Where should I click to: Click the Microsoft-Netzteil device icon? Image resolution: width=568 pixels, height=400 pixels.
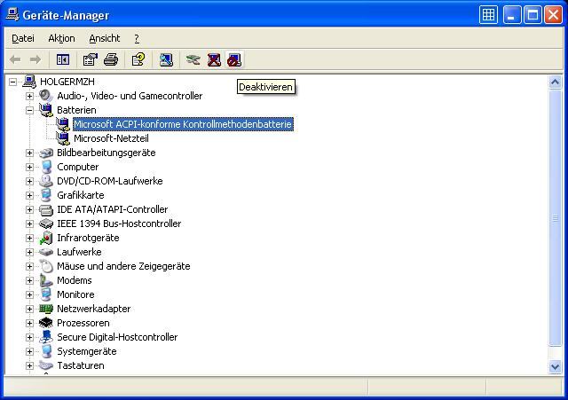click(63, 138)
